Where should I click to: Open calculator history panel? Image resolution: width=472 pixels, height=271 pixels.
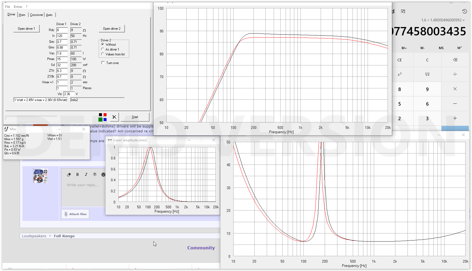pos(464,11)
